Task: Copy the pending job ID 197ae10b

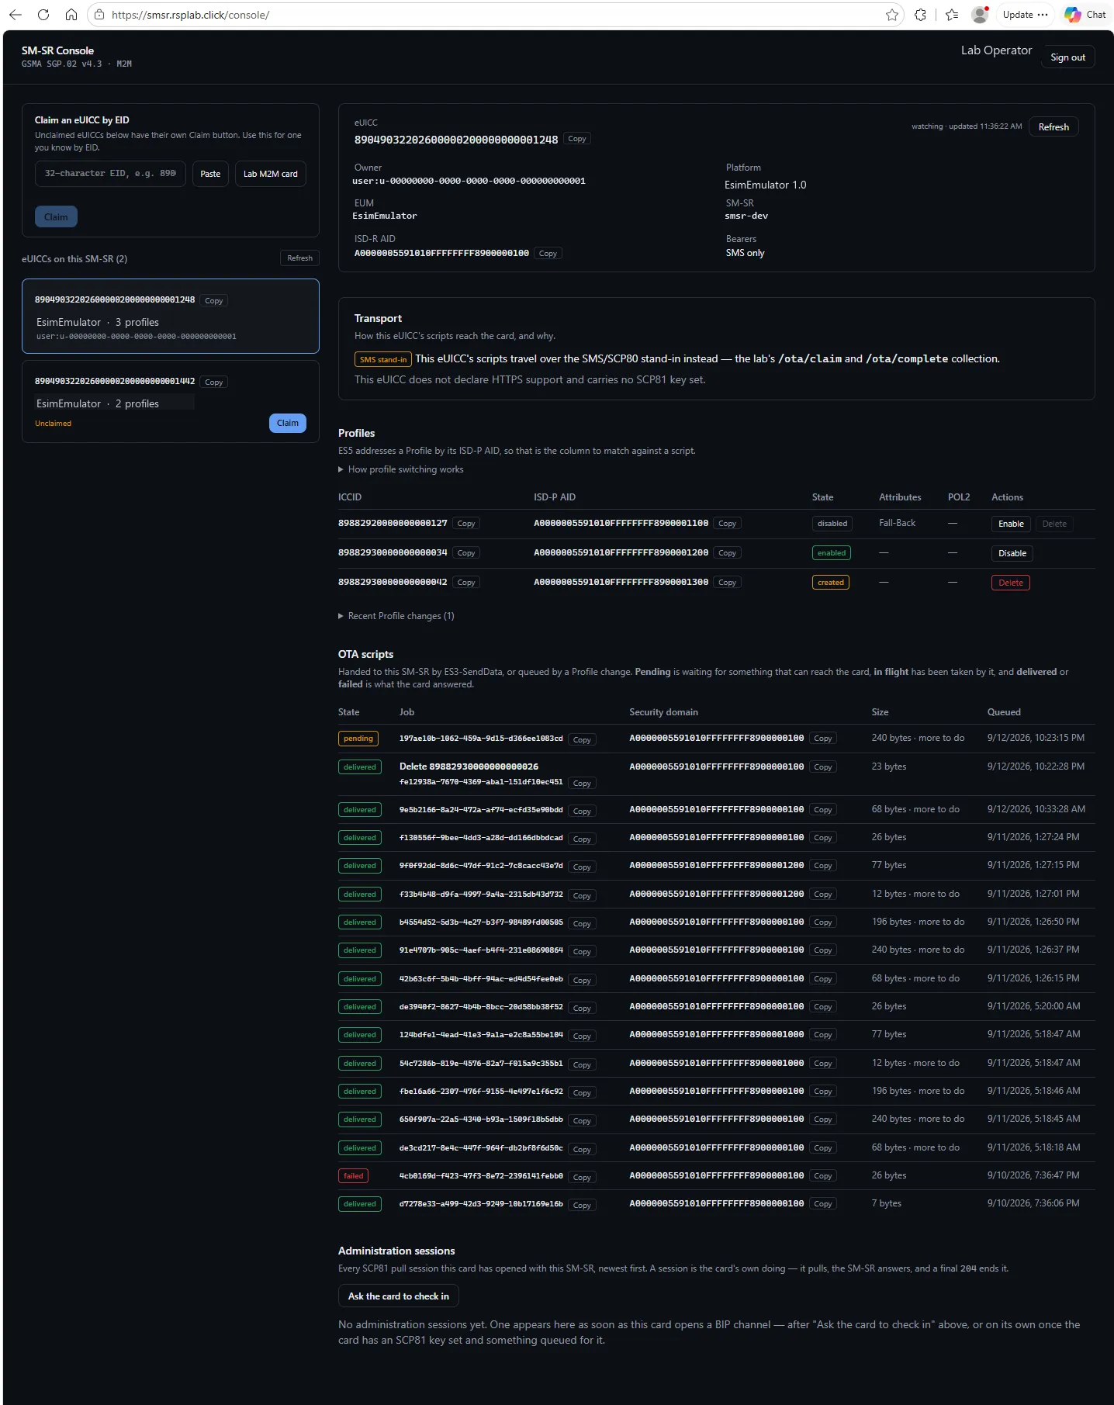Action: coord(582,740)
